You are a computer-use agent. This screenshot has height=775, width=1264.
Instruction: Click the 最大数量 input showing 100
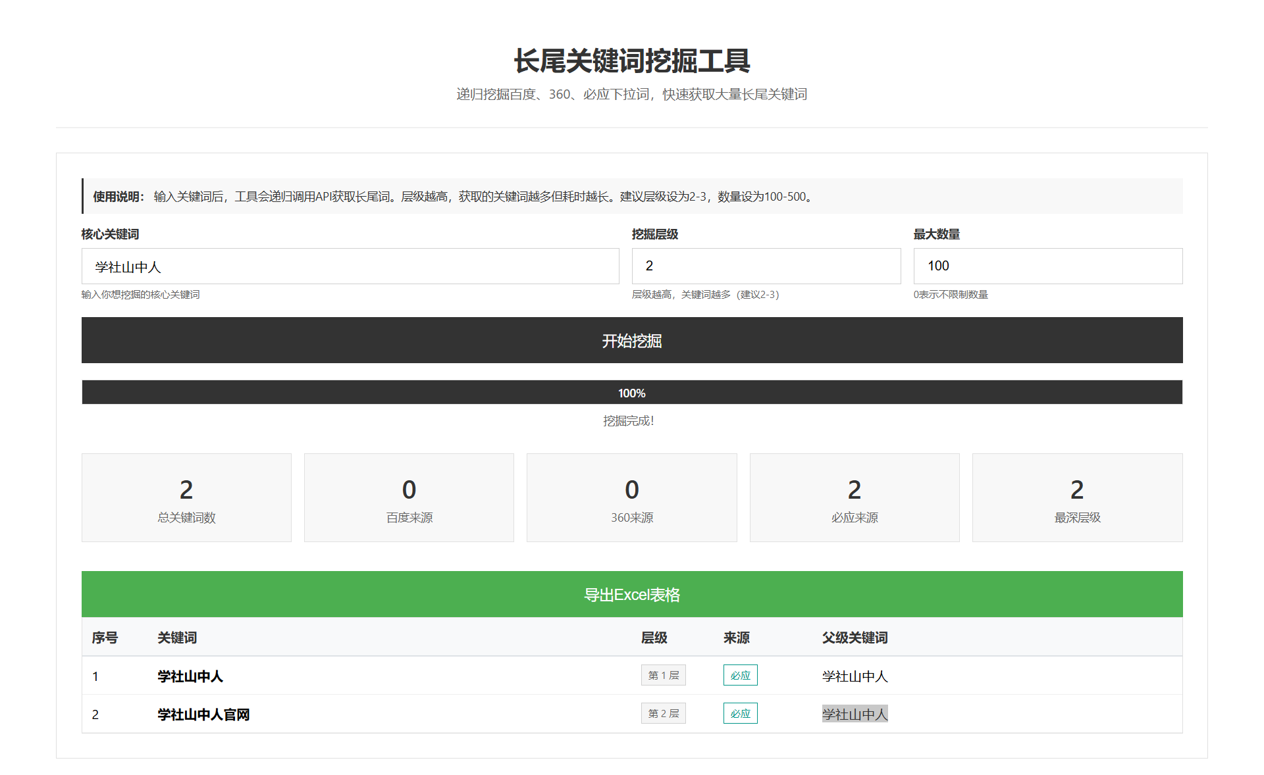click(x=1047, y=266)
